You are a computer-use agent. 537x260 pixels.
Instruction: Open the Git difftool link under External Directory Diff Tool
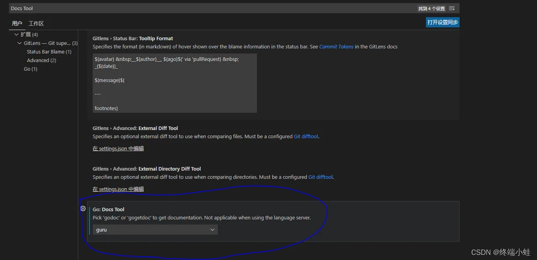[320, 177]
